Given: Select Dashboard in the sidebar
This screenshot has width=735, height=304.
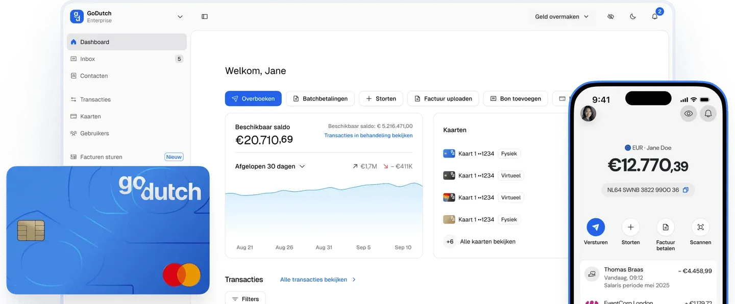Looking at the screenshot, I should tap(127, 42).
